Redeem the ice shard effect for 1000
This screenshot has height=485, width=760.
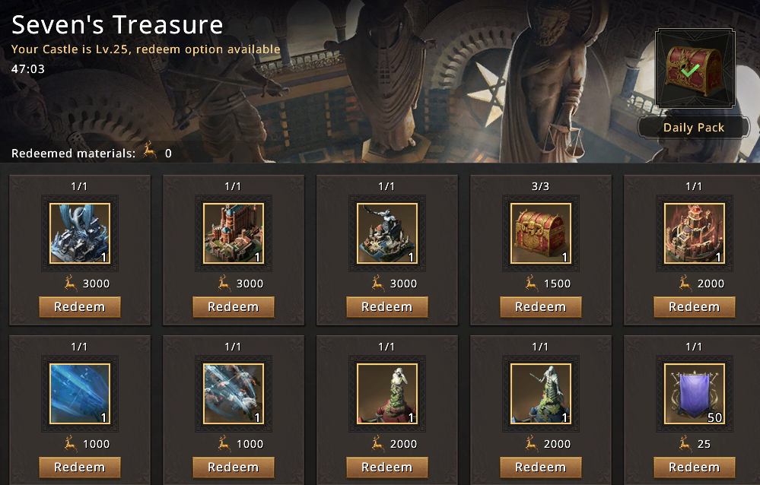point(79,467)
